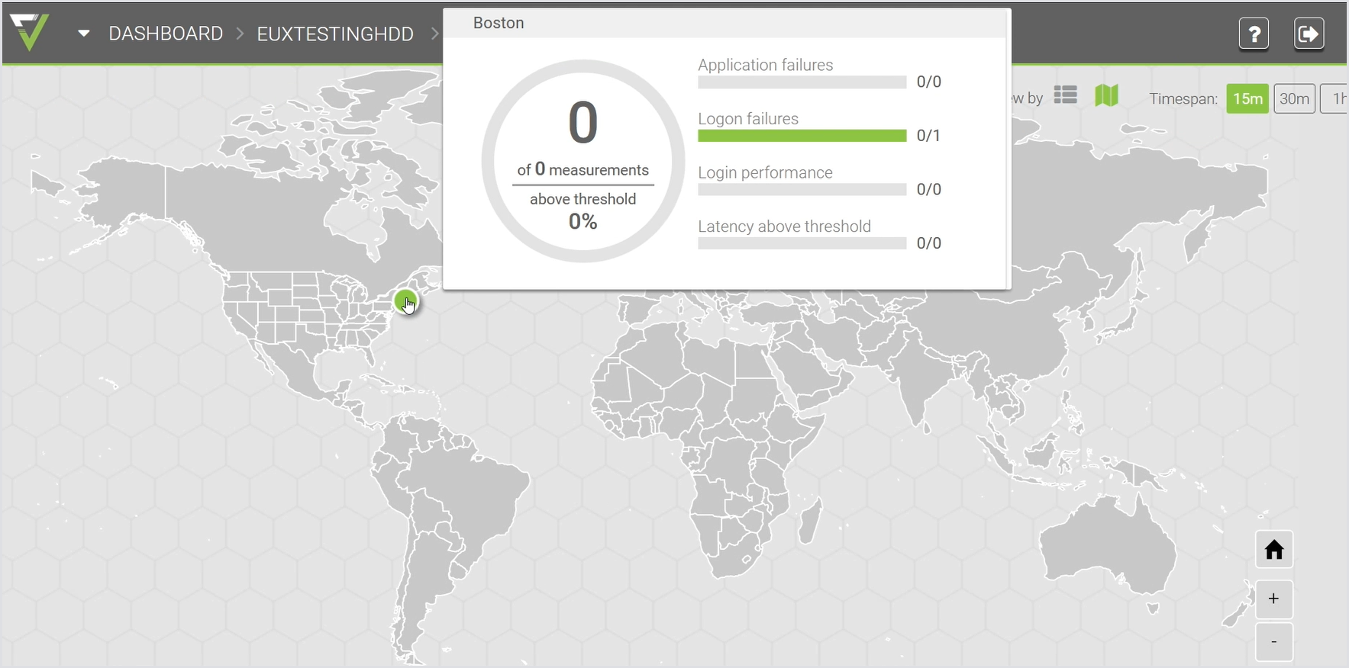Click the Application failures bar

click(x=802, y=82)
